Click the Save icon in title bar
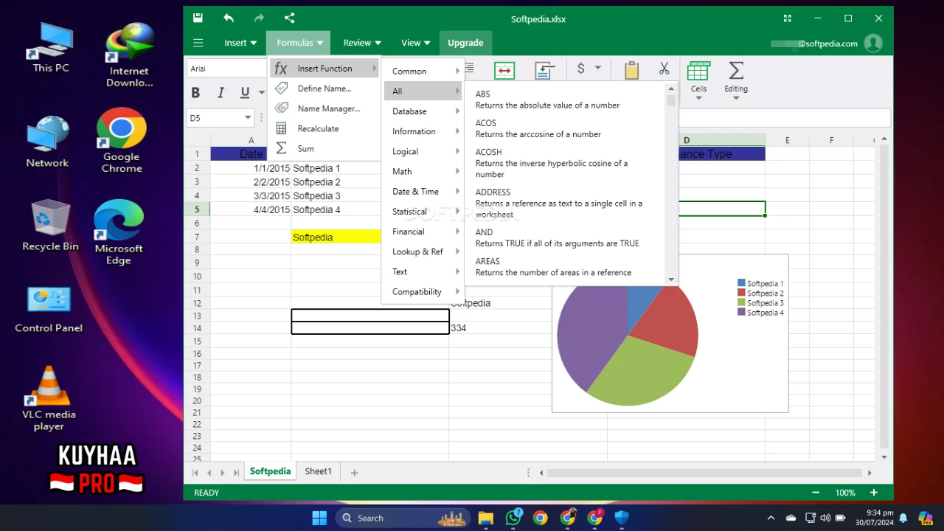Viewport: 944px width, 531px height. tap(198, 18)
